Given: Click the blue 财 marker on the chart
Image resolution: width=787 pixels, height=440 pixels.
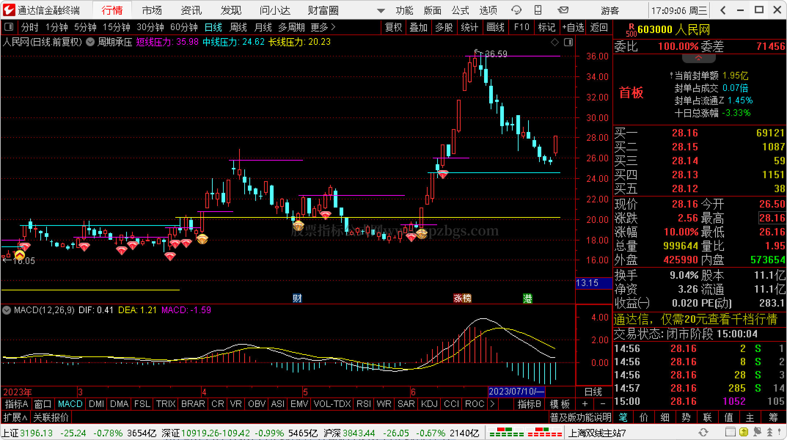Looking at the screenshot, I should (x=297, y=298).
